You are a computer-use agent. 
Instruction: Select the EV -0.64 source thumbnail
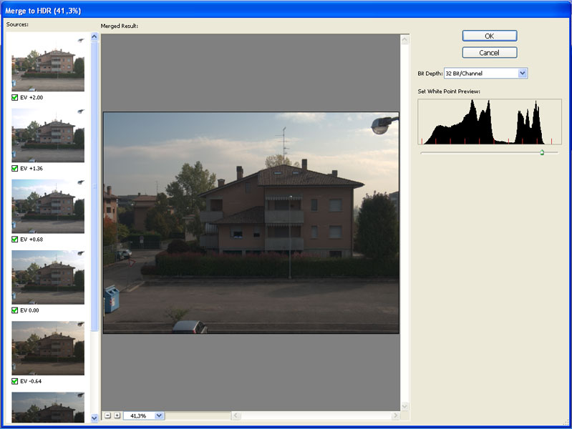coord(48,347)
